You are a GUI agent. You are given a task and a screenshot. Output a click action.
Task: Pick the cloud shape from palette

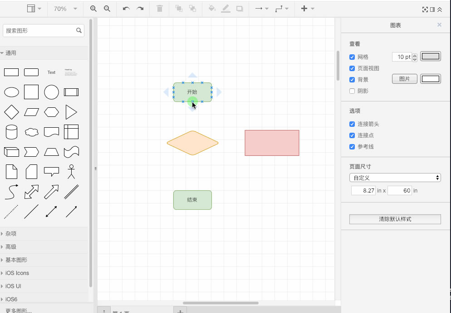pos(31,132)
